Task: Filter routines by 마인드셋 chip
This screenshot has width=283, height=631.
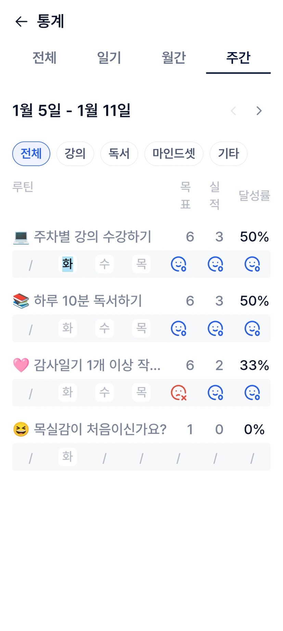Action: point(174,154)
